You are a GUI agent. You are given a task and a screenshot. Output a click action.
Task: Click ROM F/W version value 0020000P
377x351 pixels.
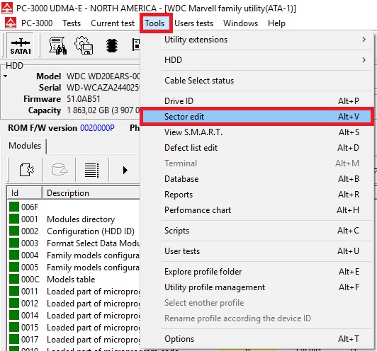point(97,128)
